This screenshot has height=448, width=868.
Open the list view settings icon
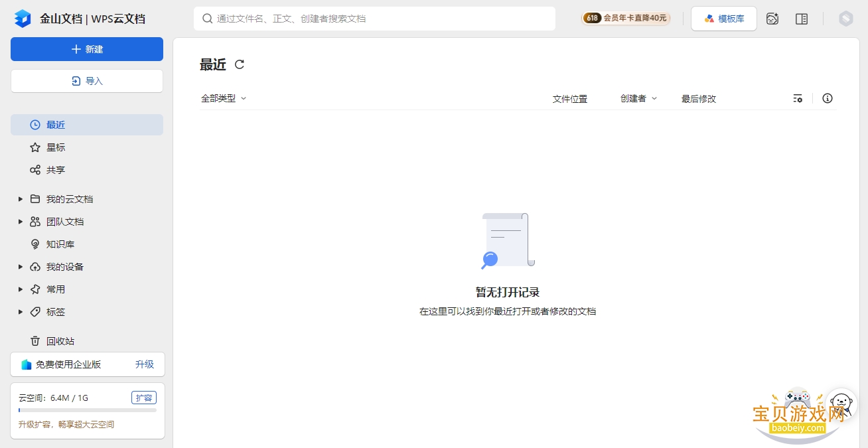798,98
